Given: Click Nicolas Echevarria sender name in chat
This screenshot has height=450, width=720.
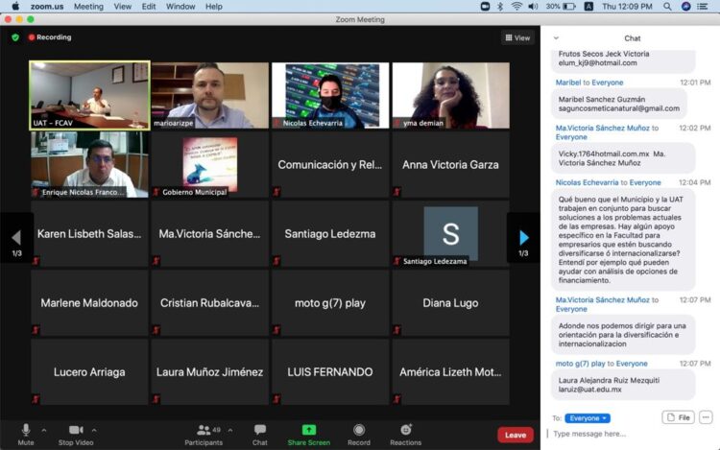Looking at the screenshot, I should (587, 182).
